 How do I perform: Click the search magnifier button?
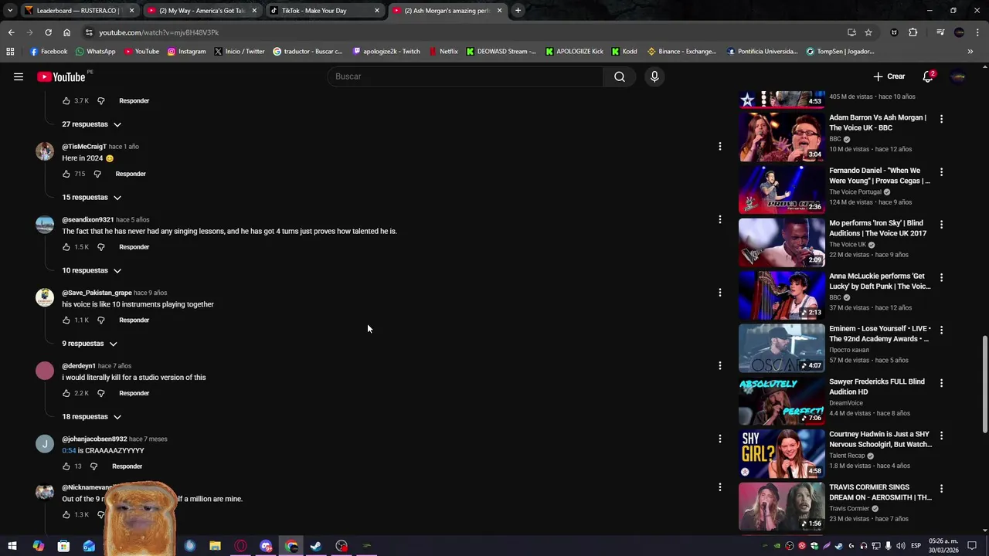620,76
